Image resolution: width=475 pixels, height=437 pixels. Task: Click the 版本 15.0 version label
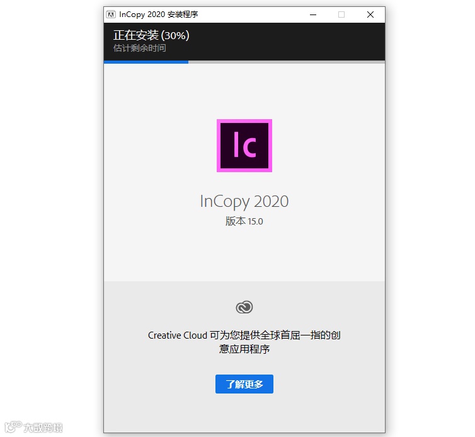coord(244,221)
